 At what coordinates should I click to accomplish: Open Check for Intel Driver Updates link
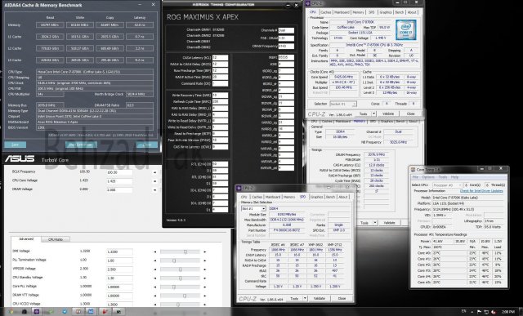point(481,191)
